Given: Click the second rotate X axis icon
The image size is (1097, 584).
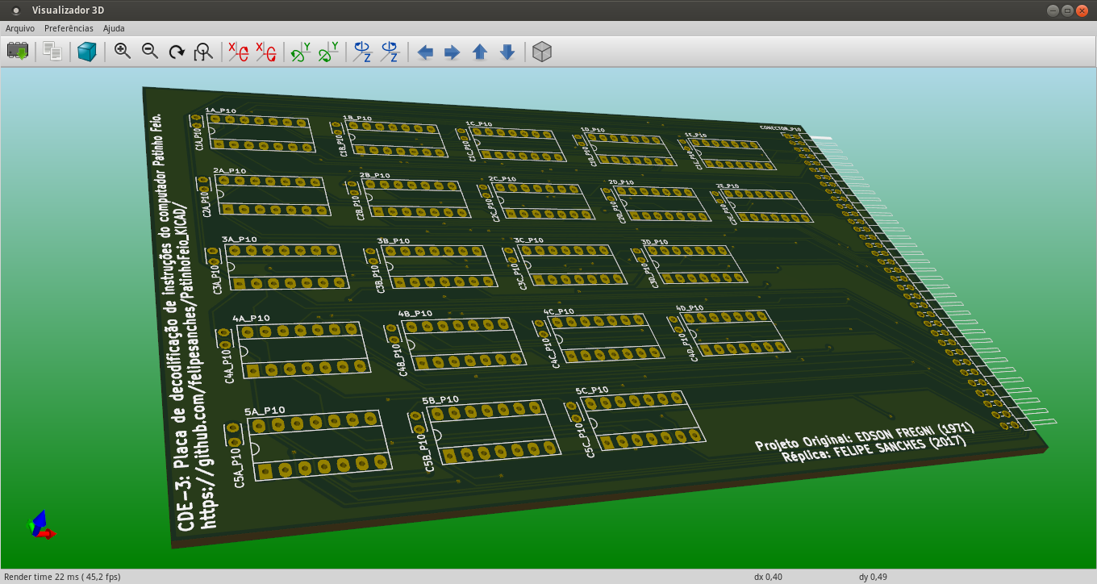Looking at the screenshot, I should click(x=265, y=52).
